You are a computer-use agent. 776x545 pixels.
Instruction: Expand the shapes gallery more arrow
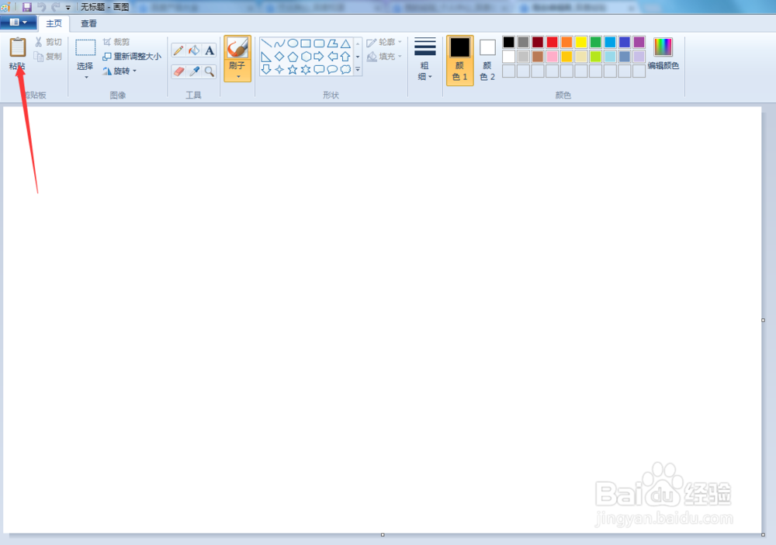coord(358,70)
